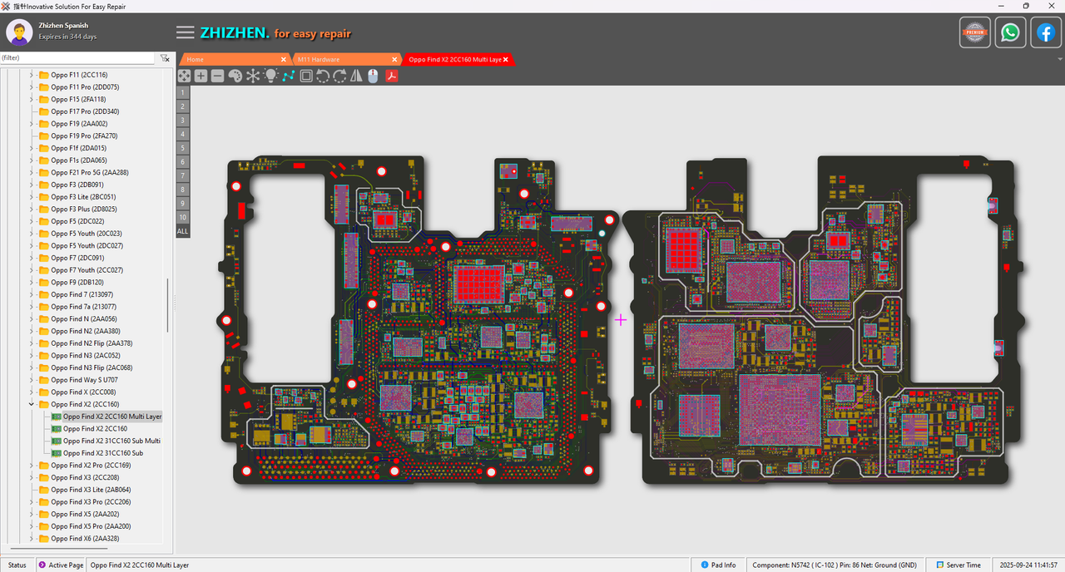Open the Premium badge icon
The width and height of the screenshot is (1065, 572).
(x=975, y=32)
